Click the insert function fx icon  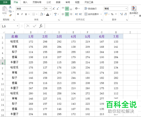[41, 26]
